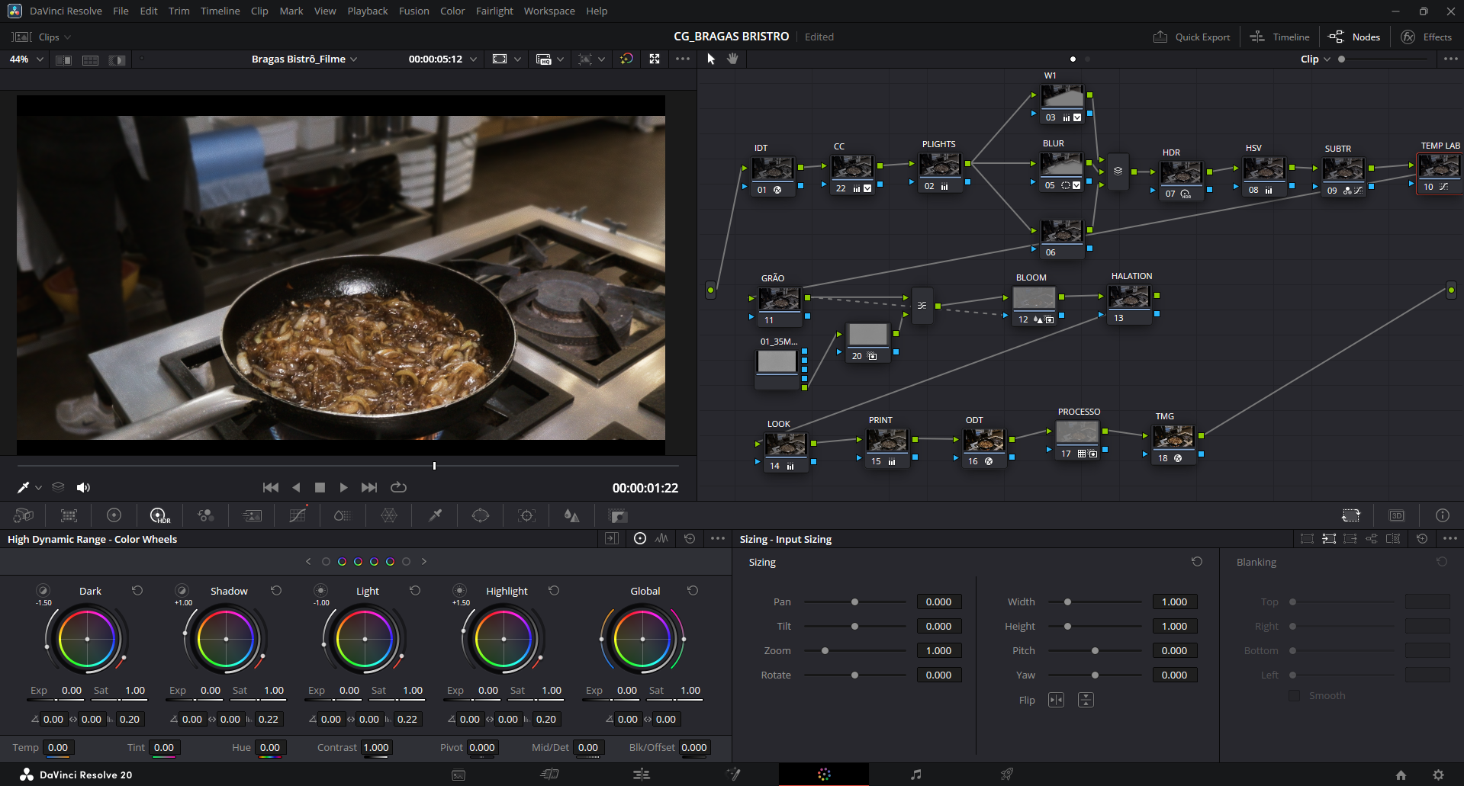Open the Motion Effects palette
The width and height of the screenshot is (1464, 786).
pos(252,516)
